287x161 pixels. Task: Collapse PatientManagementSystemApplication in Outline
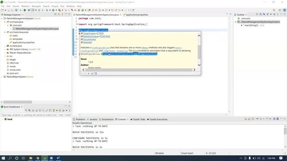(236, 22)
